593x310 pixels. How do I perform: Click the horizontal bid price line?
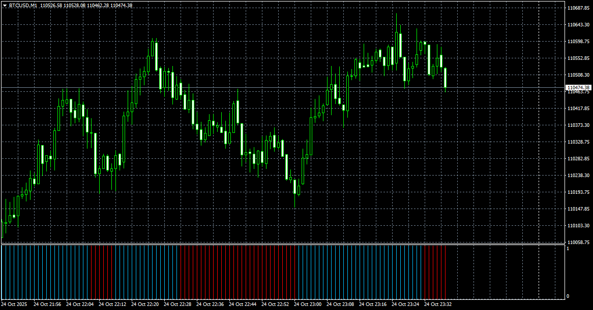click(283, 87)
